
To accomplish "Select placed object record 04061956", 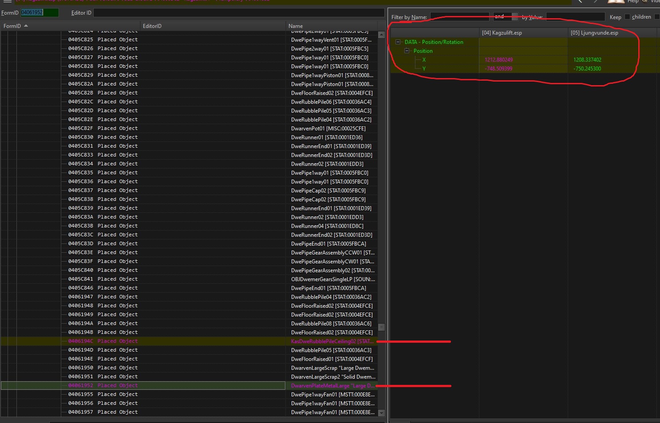I will click(x=190, y=403).
